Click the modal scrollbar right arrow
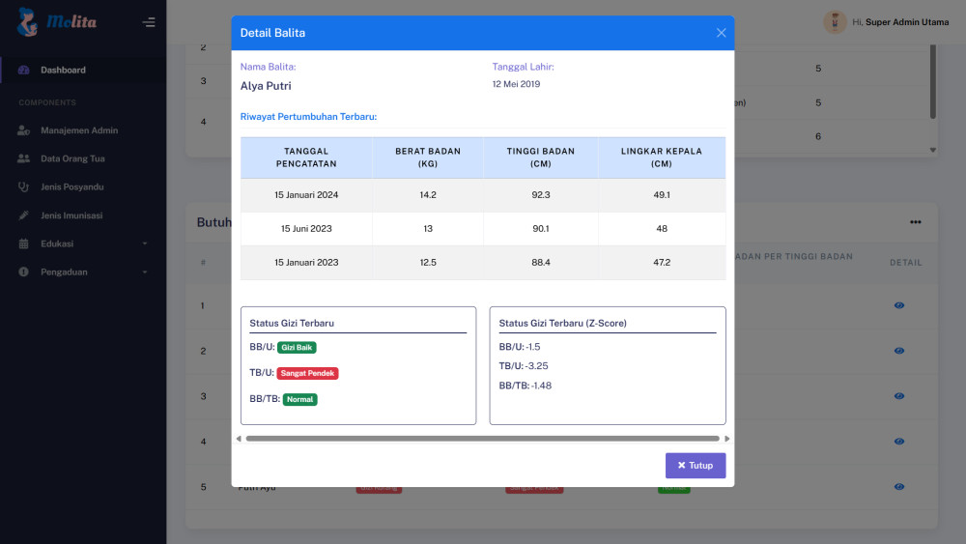 [727, 439]
